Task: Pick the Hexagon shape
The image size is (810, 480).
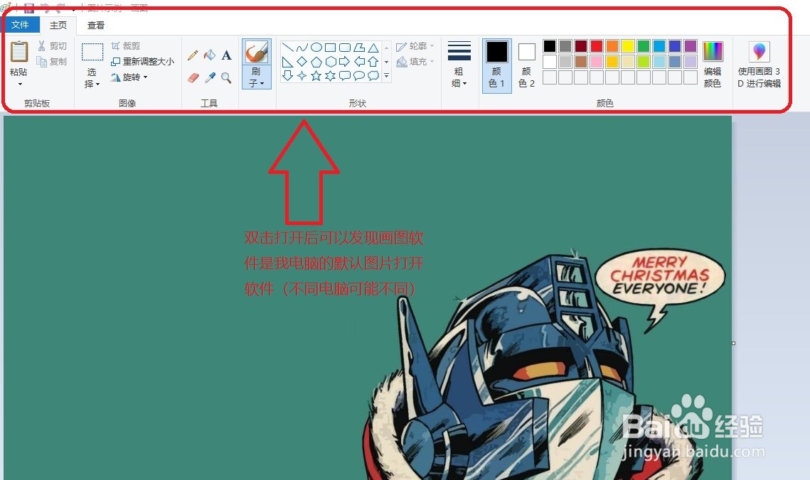Action: (330, 62)
